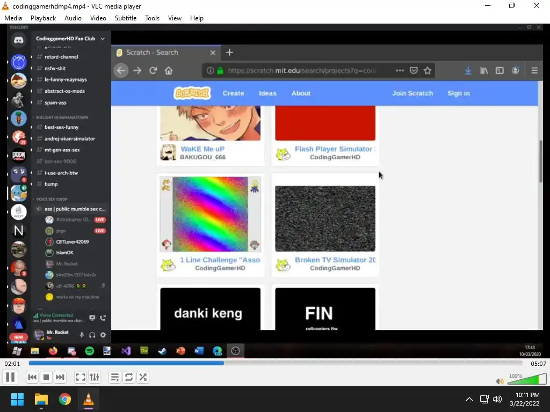
Task: Open system volume from the tray
Action: point(497,399)
